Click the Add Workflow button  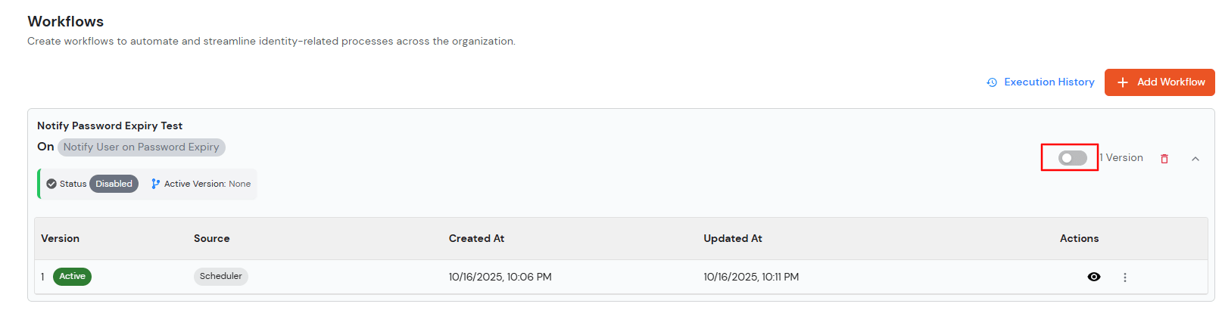[1159, 82]
